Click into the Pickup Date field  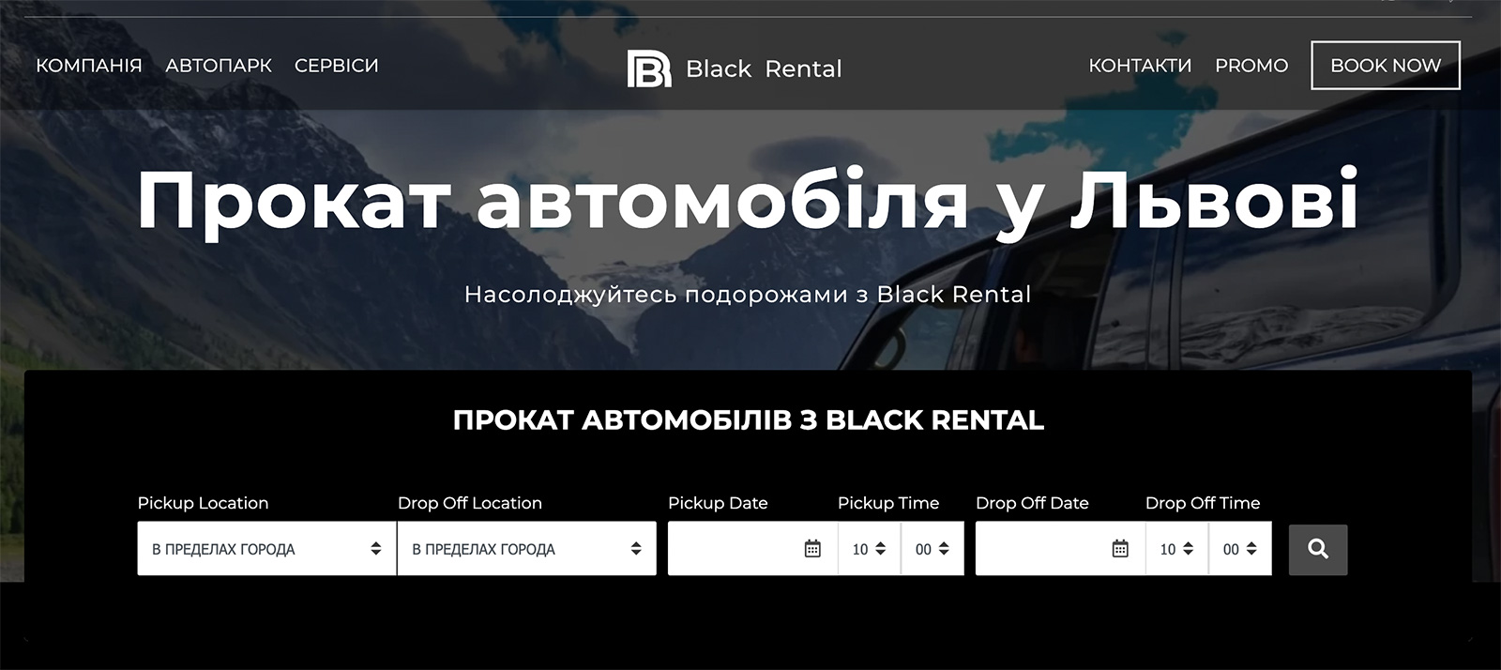click(x=734, y=549)
